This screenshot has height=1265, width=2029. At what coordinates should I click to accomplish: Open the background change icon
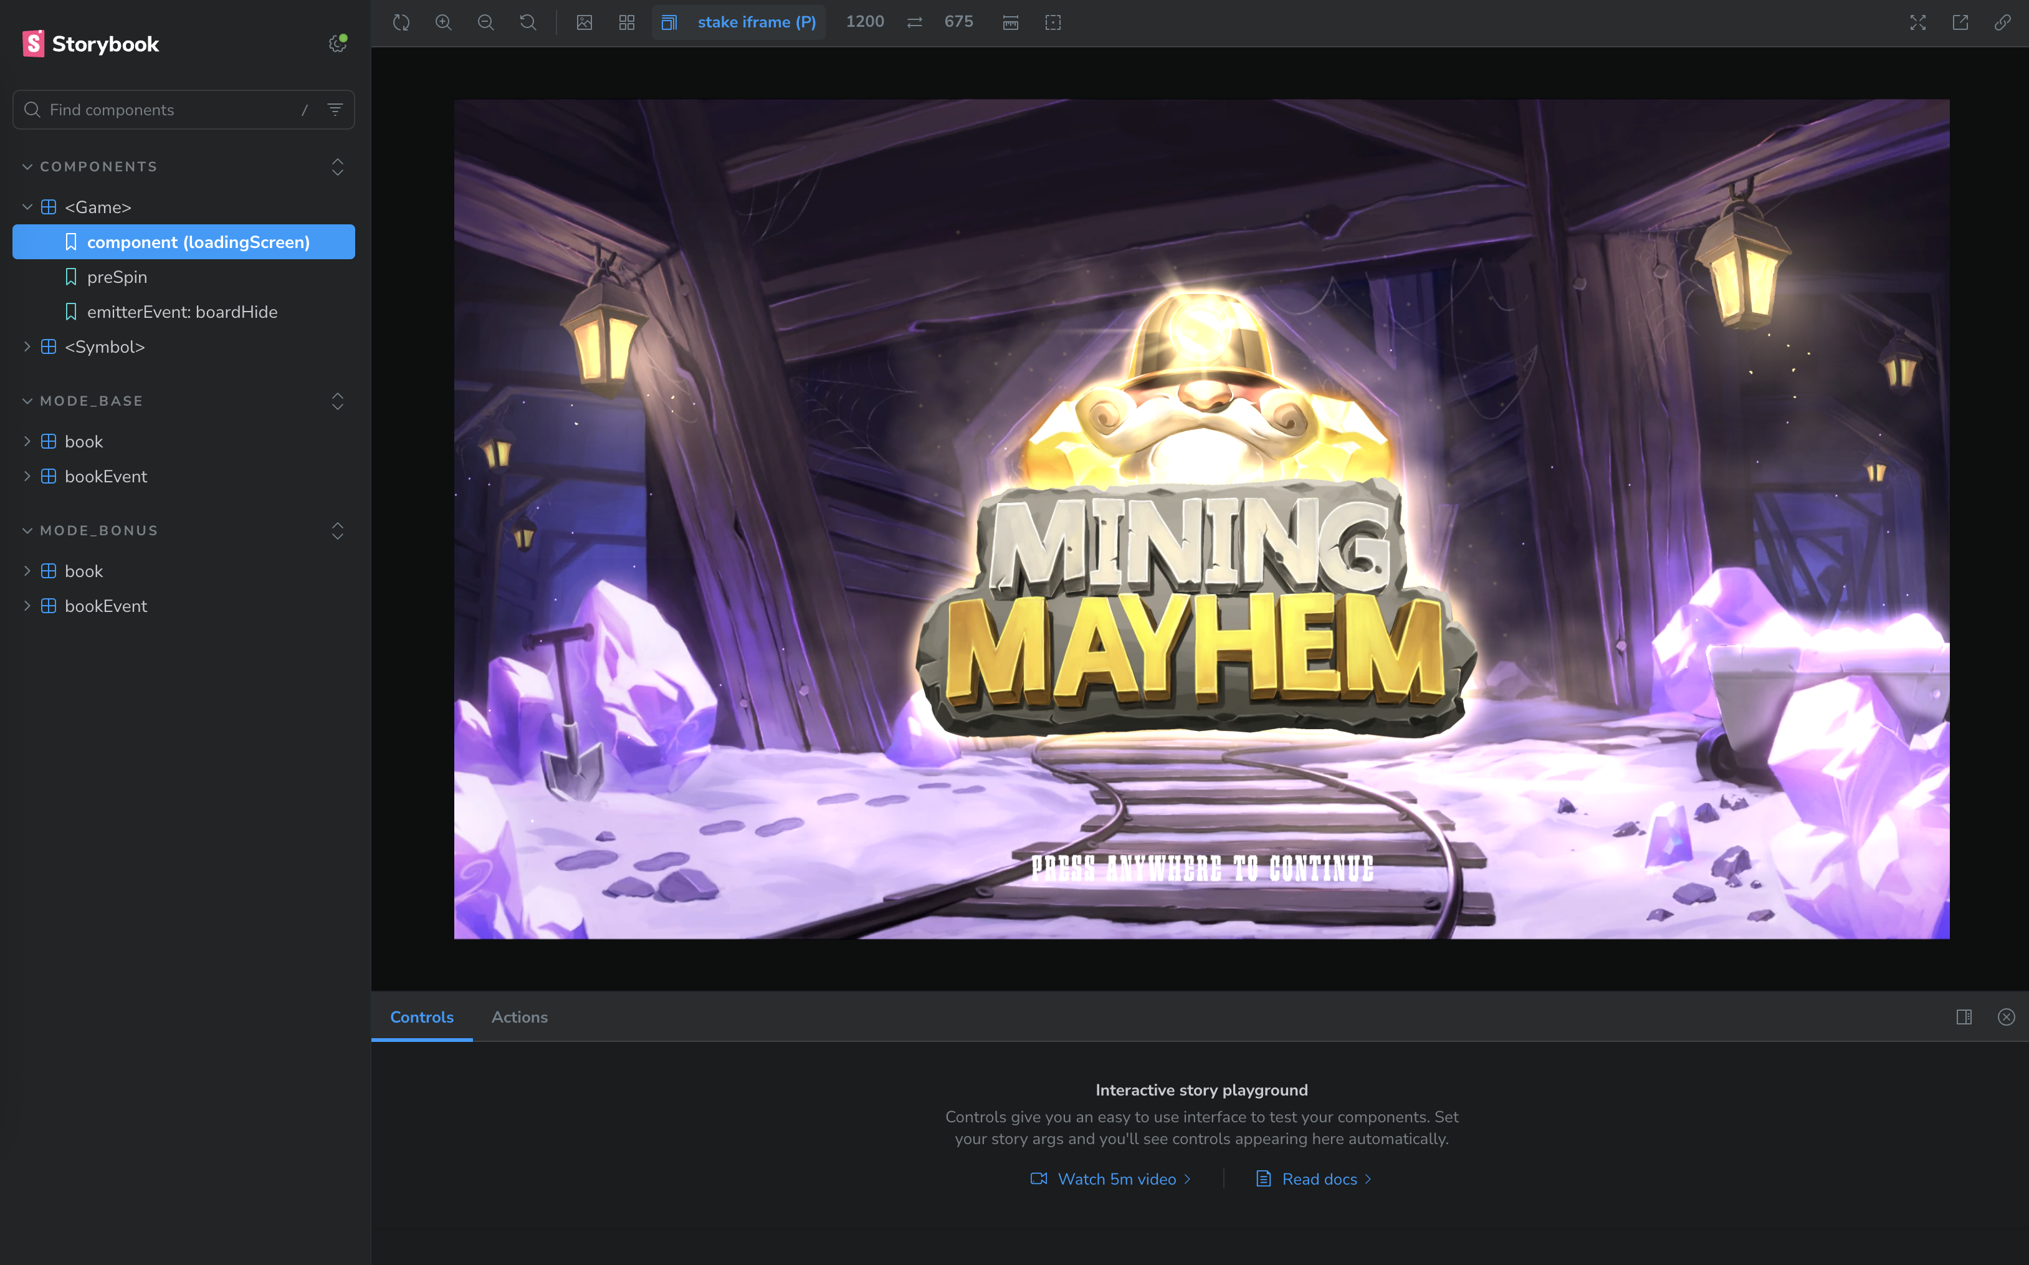pyautogui.click(x=584, y=22)
